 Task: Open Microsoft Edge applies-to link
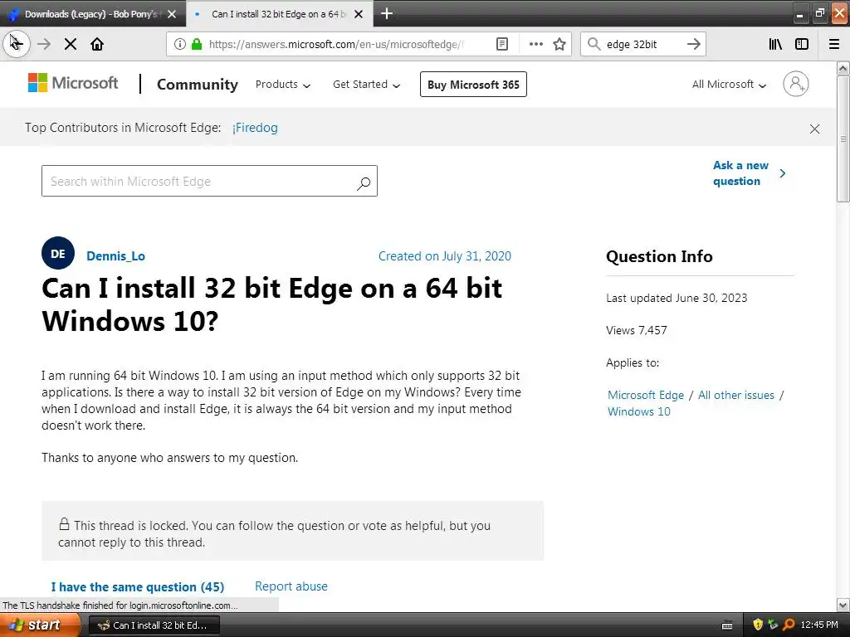pos(646,396)
